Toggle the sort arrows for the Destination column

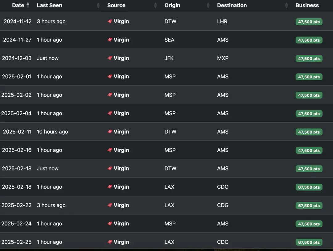click(286, 5)
